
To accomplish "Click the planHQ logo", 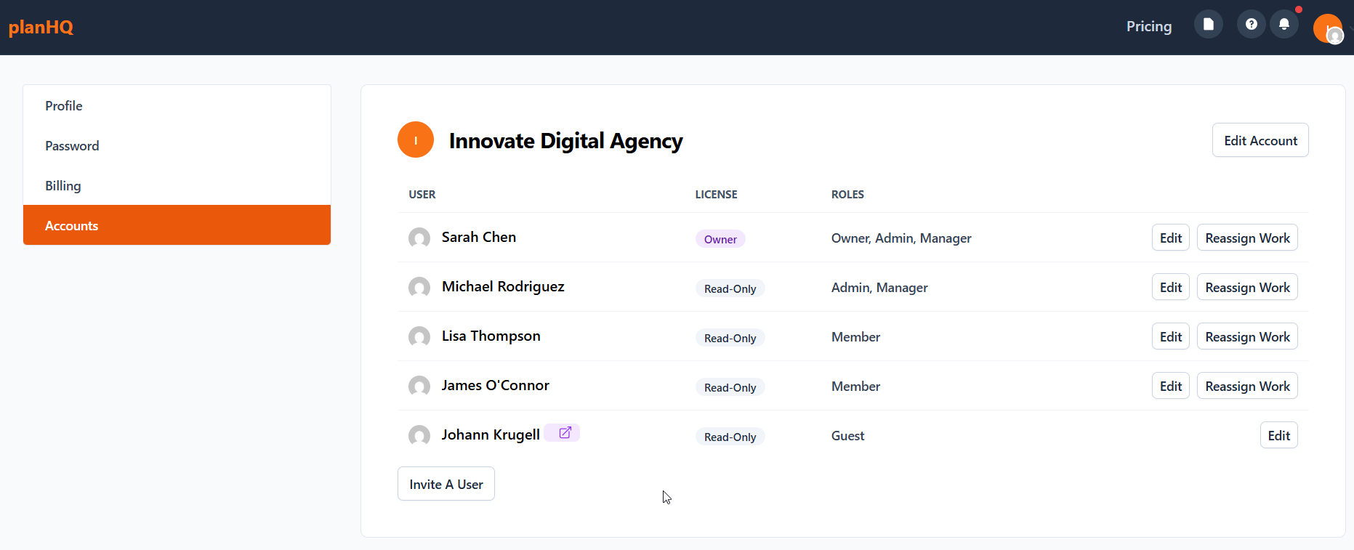I will point(41,28).
